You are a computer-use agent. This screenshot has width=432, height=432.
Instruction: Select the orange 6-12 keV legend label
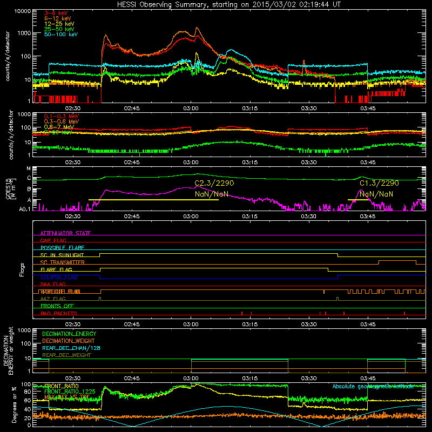57,18
